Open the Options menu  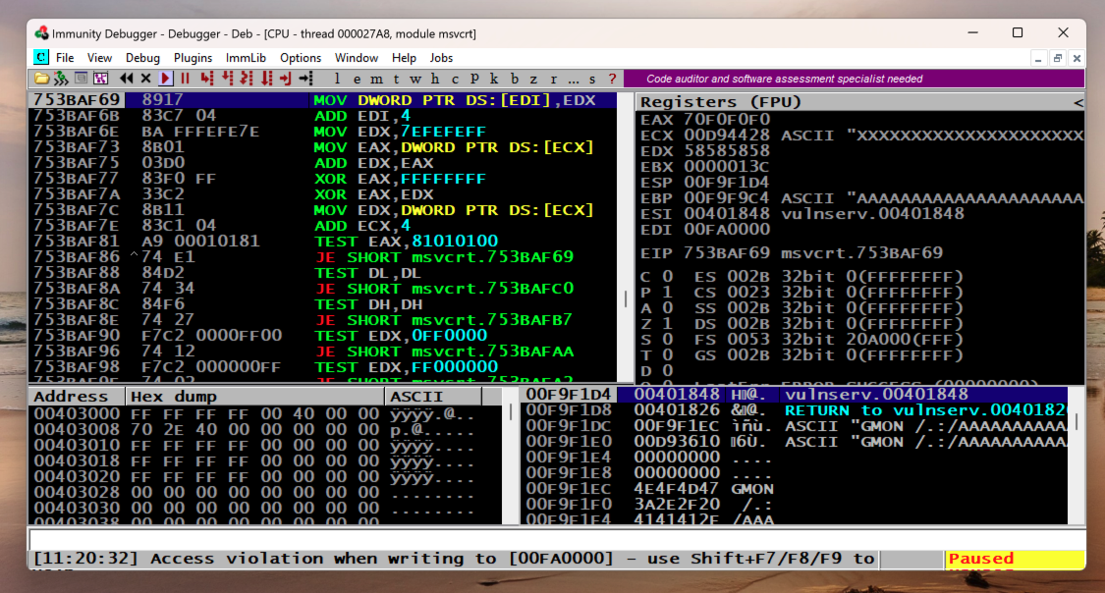[301, 58]
